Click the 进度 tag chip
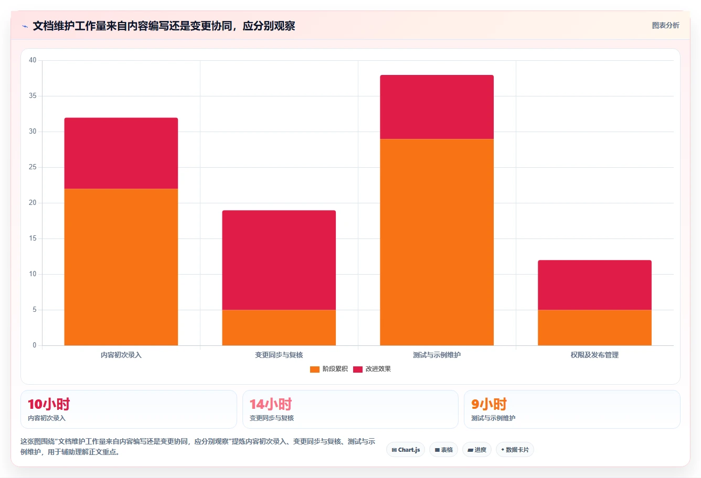The height and width of the screenshot is (478, 701). 477,450
